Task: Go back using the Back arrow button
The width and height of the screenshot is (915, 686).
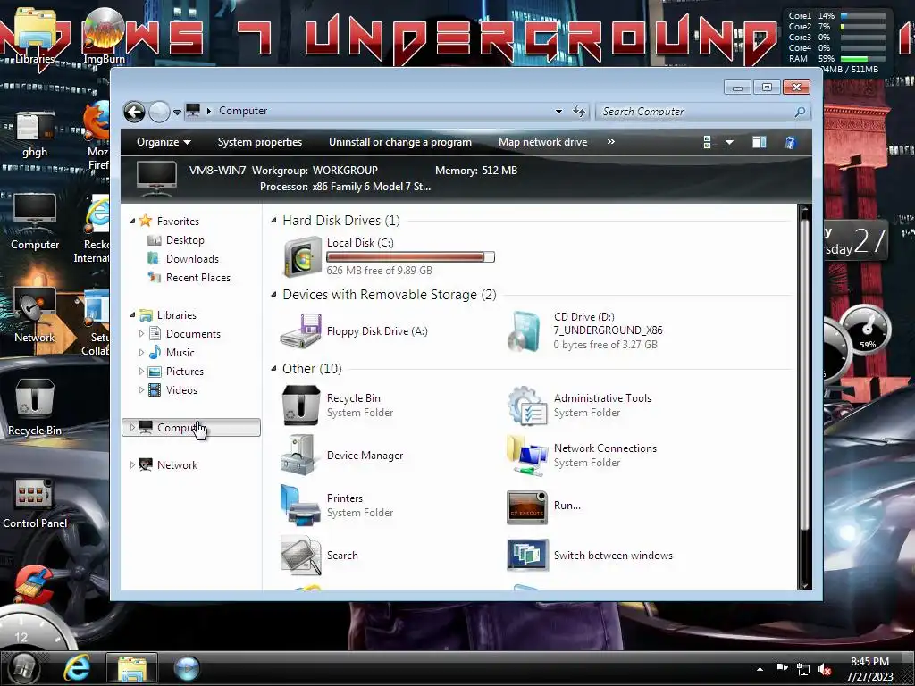Action: click(x=134, y=112)
